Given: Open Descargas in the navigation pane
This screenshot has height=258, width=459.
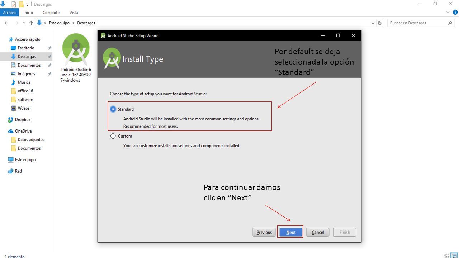Looking at the screenshot, I should [x=26, y=57].
